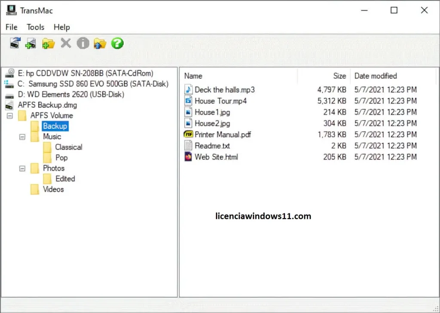Click the APFS Volume folder icon

click(x=22, y=115)
